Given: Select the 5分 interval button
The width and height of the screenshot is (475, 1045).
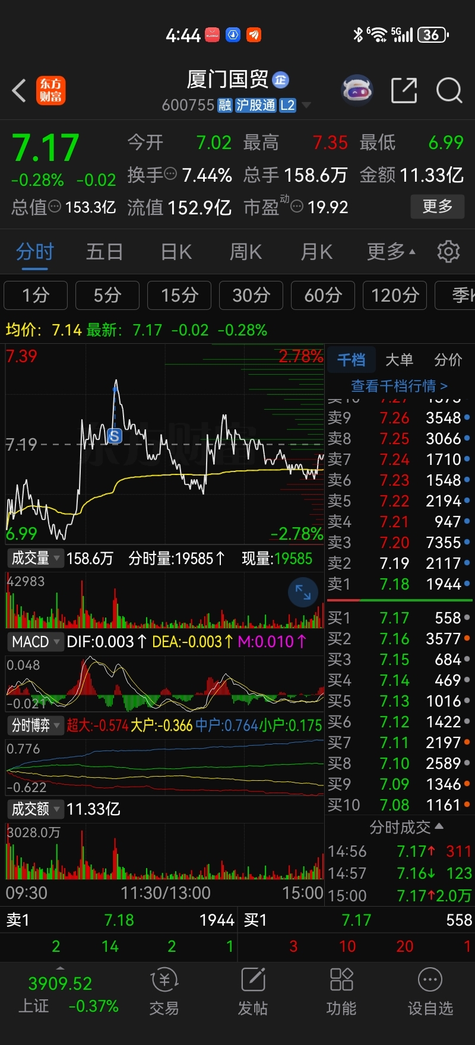Looking at the screenshot, I should [107, 295].
